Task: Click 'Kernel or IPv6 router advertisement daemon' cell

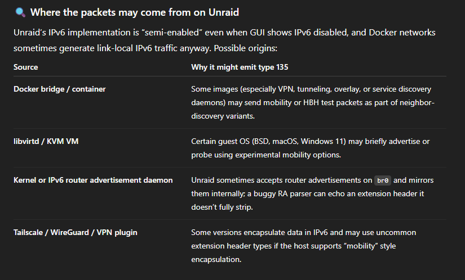Action: (93, 180)
